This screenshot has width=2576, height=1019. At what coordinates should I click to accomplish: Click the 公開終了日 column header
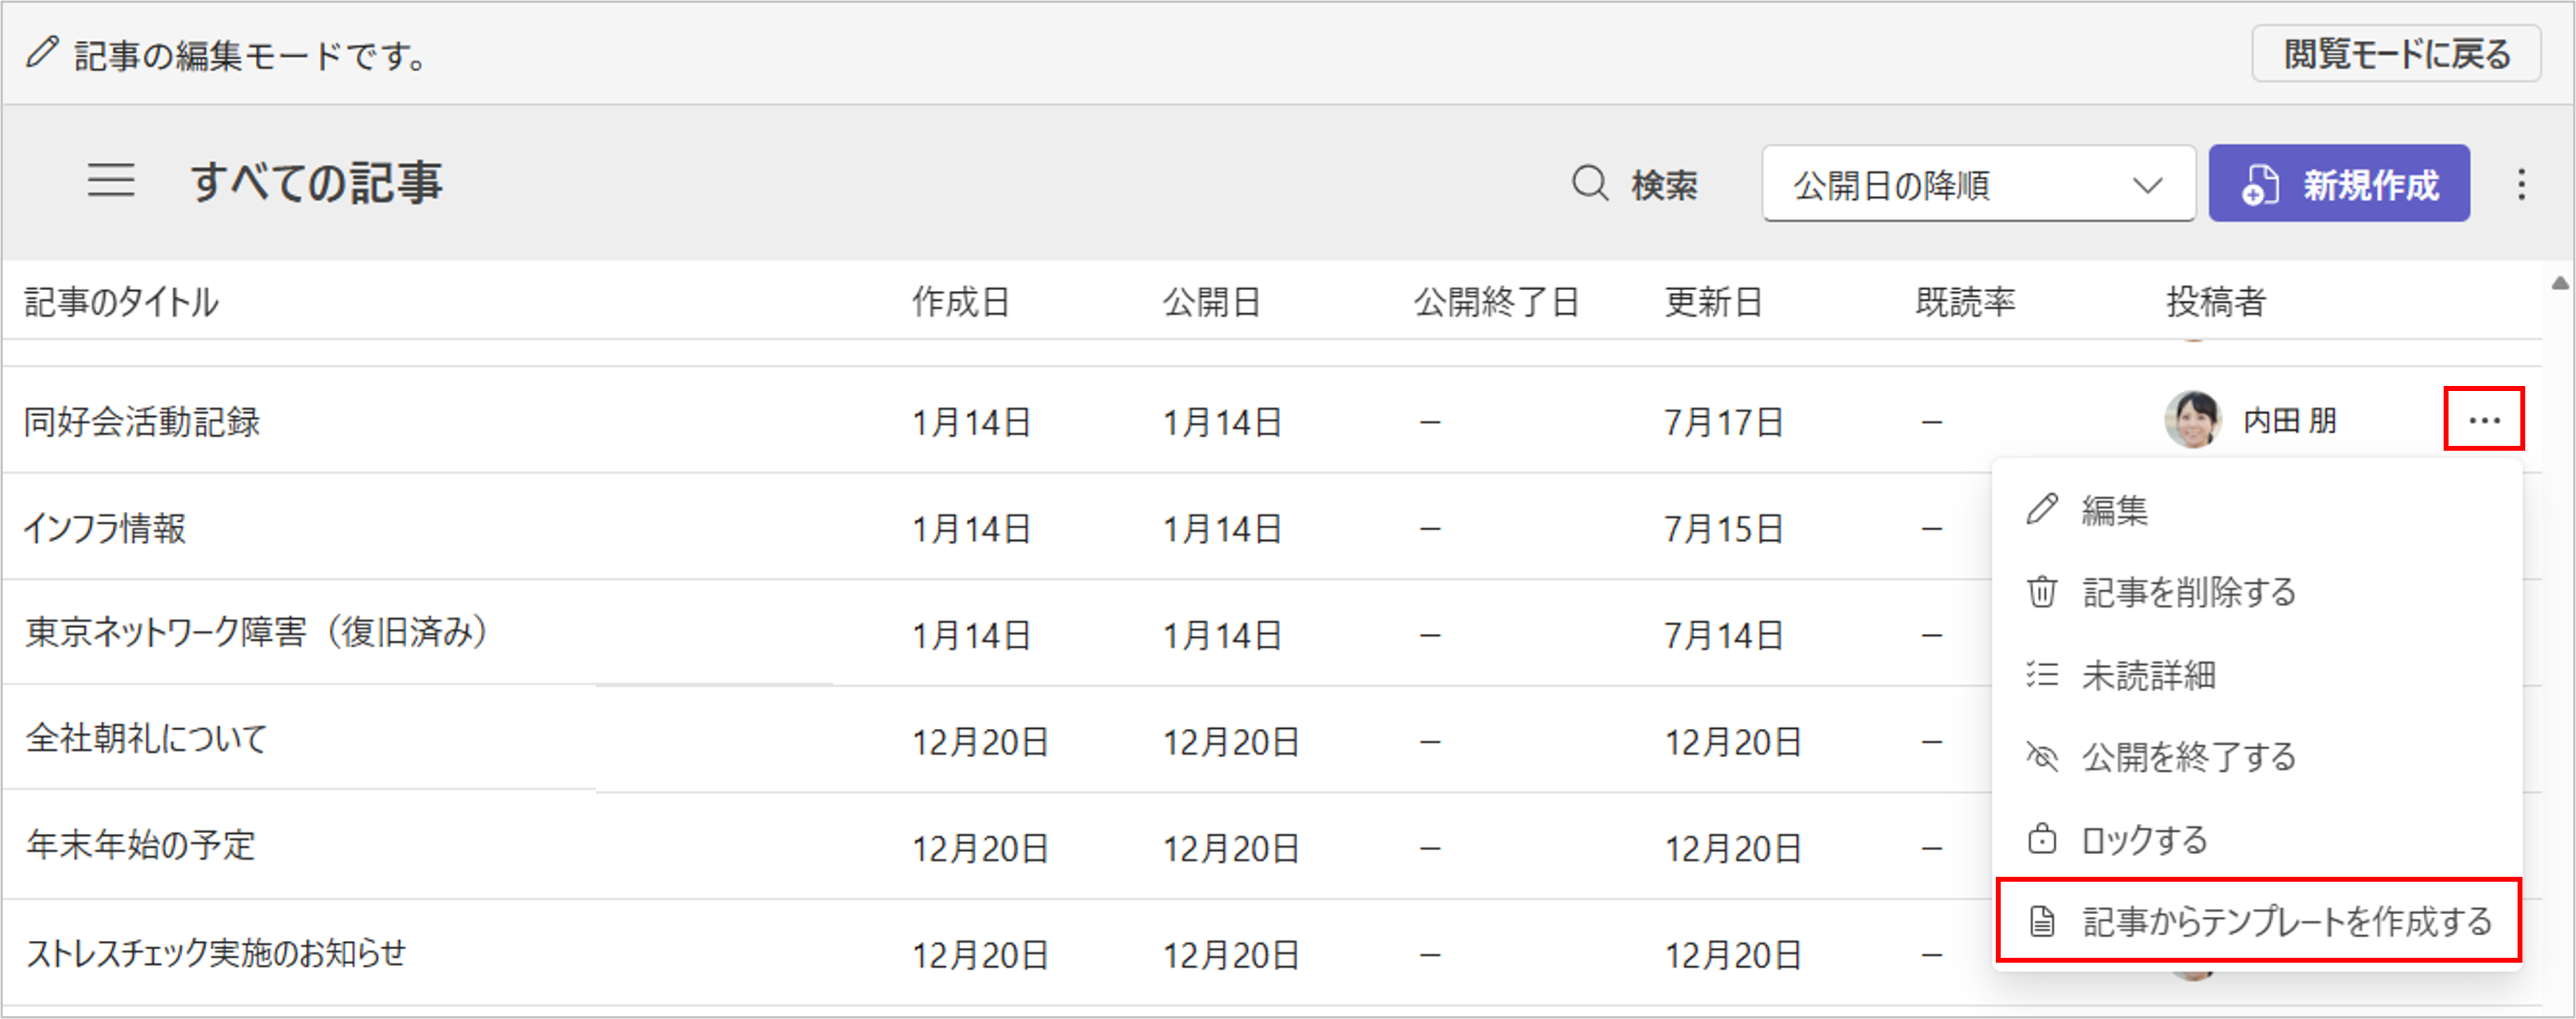tap(1496, 302)
